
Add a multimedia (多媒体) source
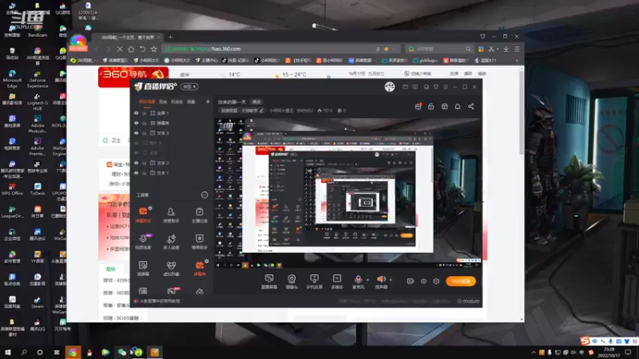(x=337, y=282)
